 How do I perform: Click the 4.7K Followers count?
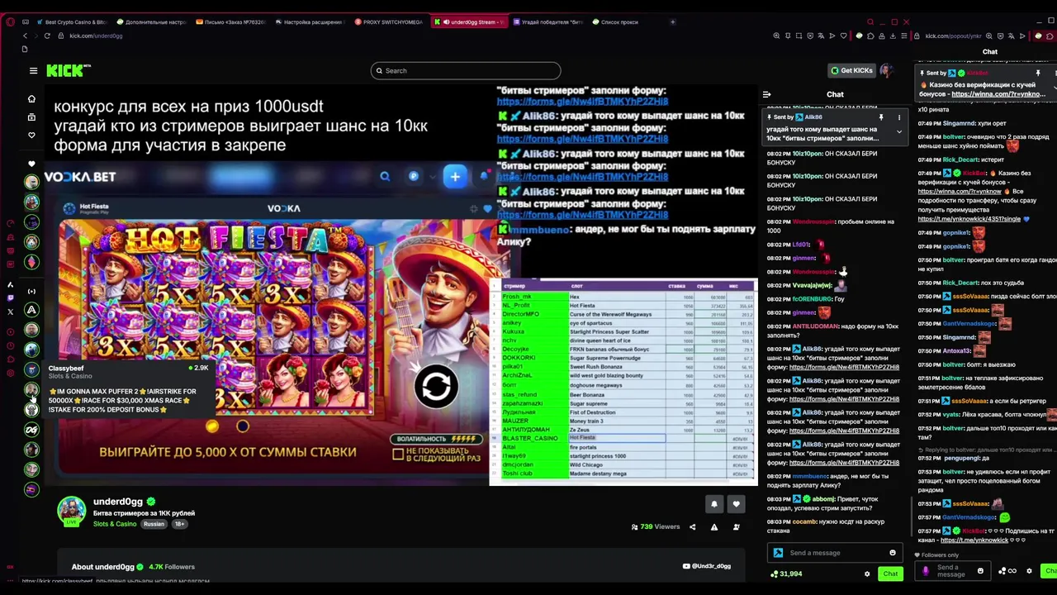172,567
